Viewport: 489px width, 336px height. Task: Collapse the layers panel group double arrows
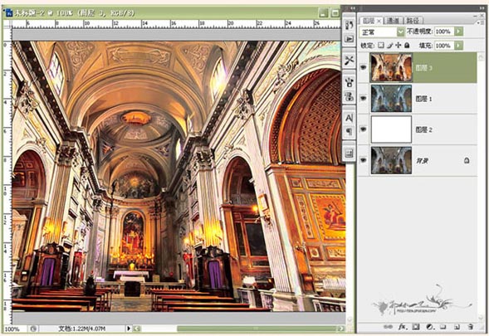[x=482, y=8]
